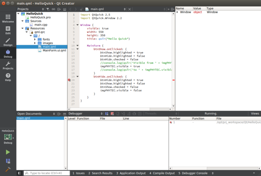This screenshot has width=261, height=176.
Task: Open the Projects view selector dropdown
Action: tap(31, 9)
